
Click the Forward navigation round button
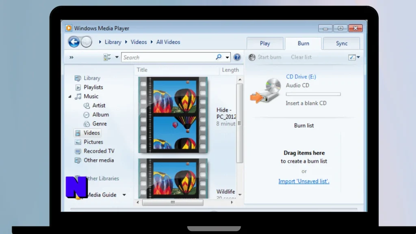click(86, 42)
